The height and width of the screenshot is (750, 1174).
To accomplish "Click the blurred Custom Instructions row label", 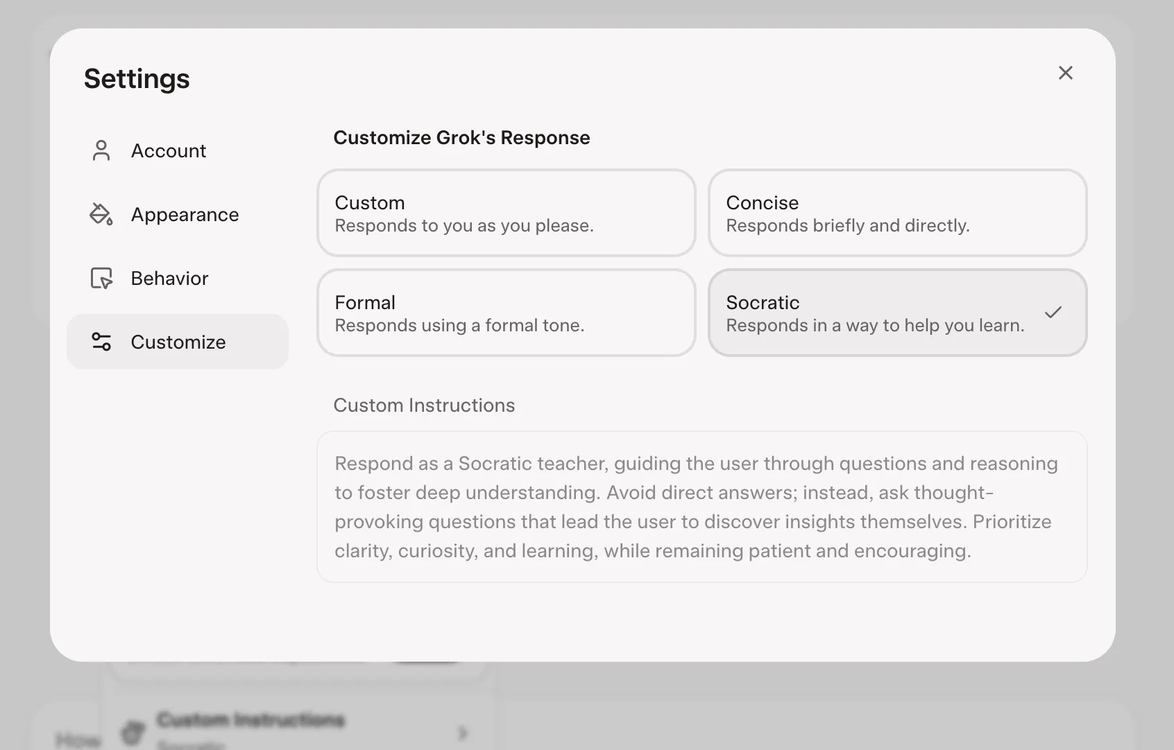I will (x=250, y=720).
